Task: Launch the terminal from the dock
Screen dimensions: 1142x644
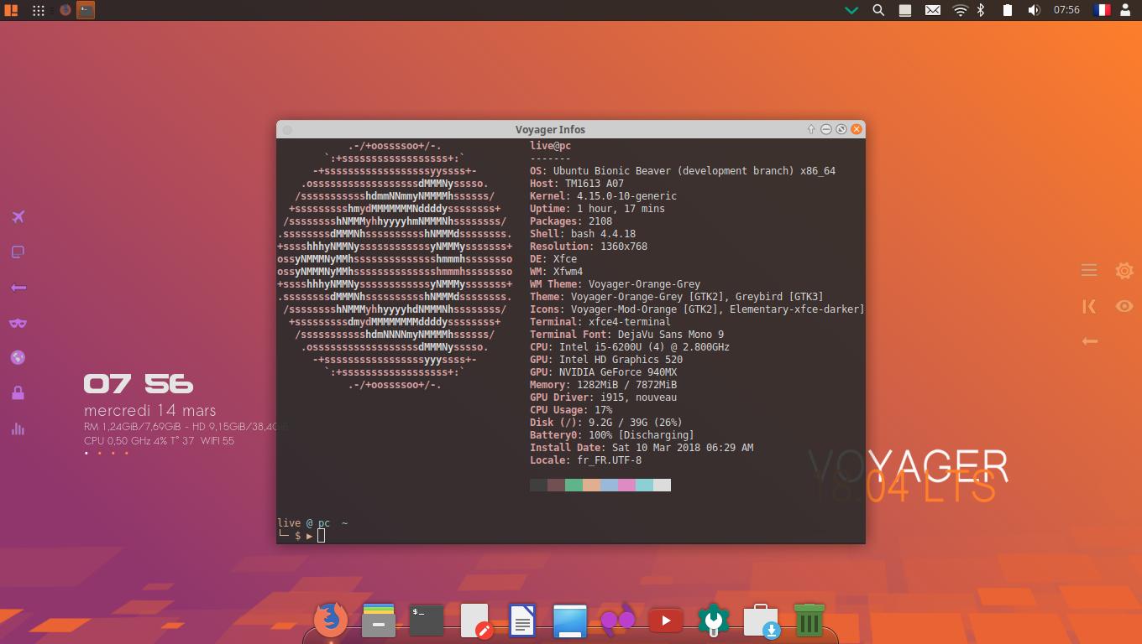Action: [427, 621]
